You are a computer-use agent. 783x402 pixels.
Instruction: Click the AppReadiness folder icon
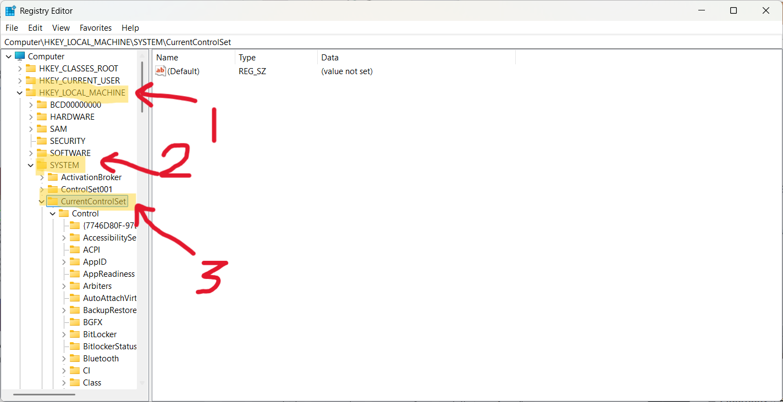(x=75, y=273)
